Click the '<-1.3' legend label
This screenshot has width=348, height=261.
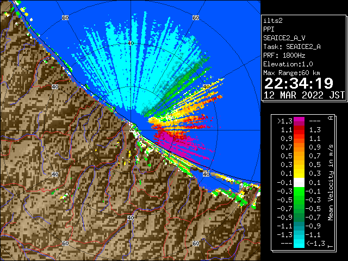point(315,243)
